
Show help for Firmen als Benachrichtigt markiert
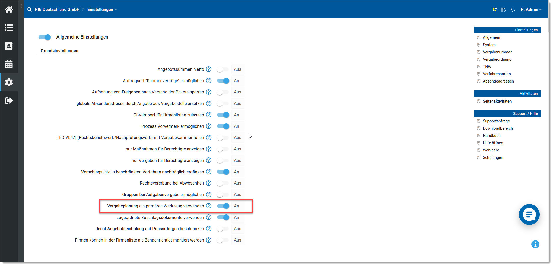click(209, 240)
